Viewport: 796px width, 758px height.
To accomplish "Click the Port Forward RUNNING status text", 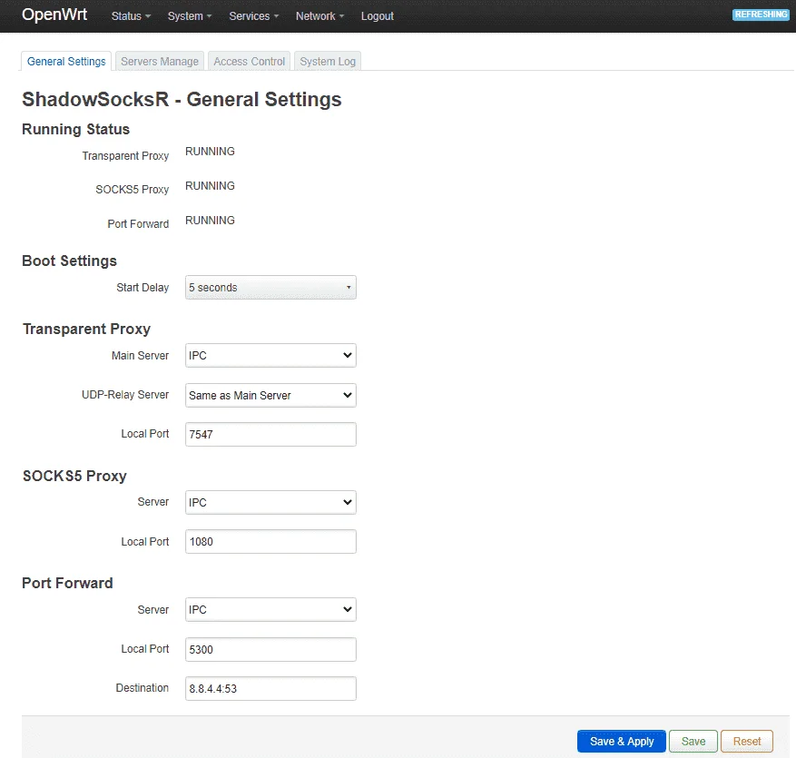I will point(210,221).
